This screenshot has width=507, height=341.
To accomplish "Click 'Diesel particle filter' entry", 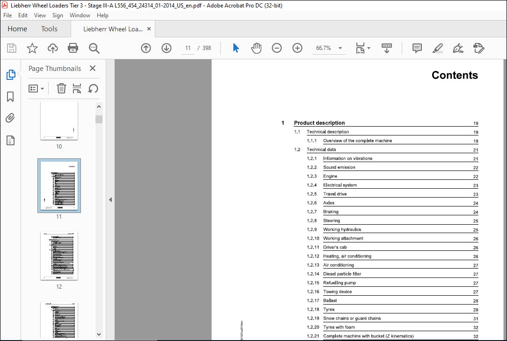I will (x=342, y=274).
